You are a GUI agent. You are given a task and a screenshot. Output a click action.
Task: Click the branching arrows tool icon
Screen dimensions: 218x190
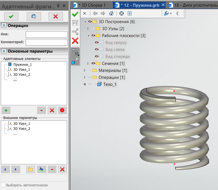75,31
